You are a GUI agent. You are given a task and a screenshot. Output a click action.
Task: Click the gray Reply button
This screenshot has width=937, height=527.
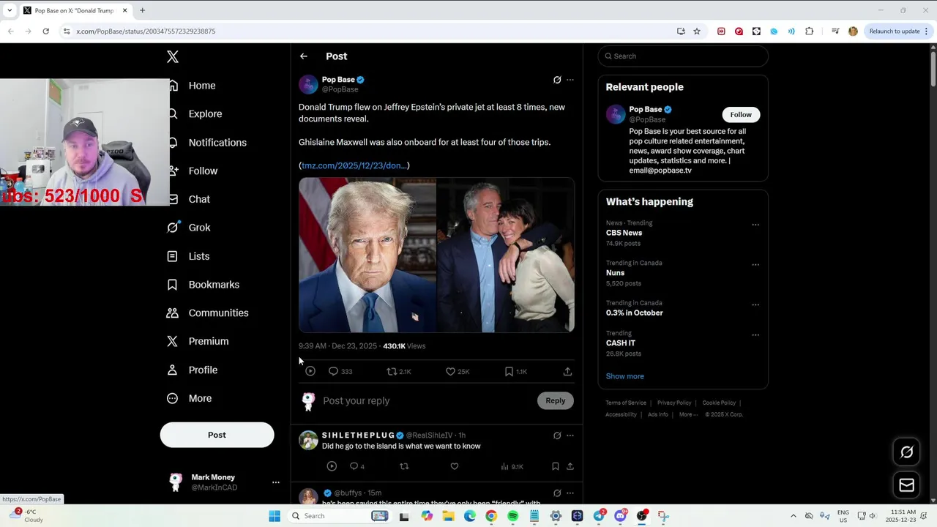(556, 400)
